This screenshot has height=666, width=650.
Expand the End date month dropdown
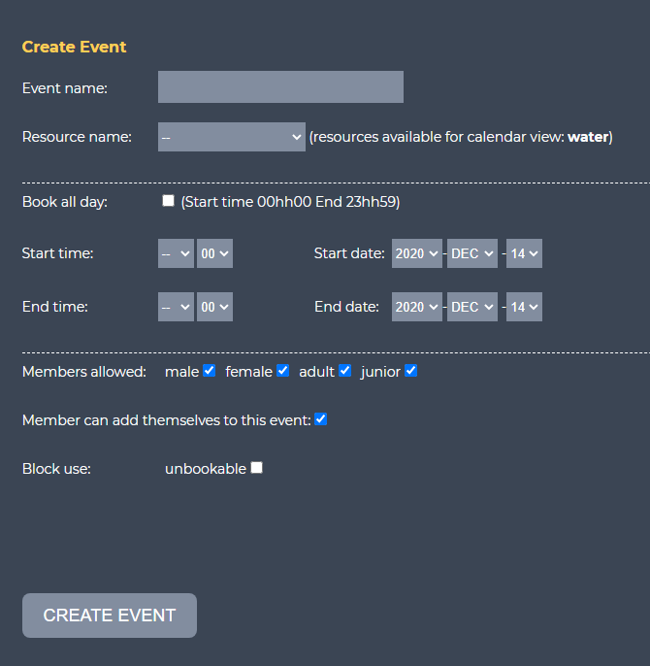tap(472, 307)
